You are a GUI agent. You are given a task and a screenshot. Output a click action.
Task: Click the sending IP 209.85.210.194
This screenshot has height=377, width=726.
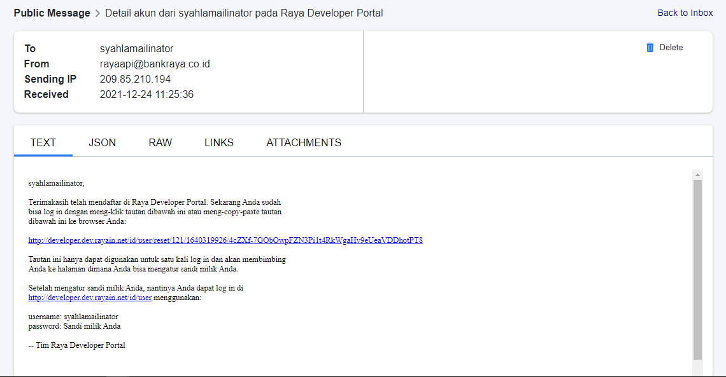point(135,79)
